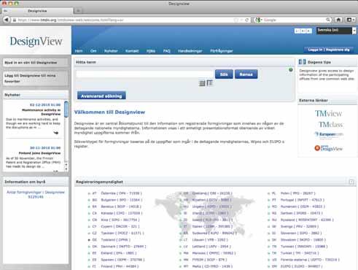The height and width of the screenshot is (270, 358).
Task: Focus the Google search box
Action: coord(292,20)
